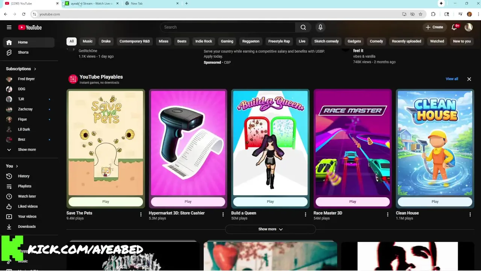Viewport: 481px width, 271px height.
Task: Select the New to you chip
Action: point(462,41)
